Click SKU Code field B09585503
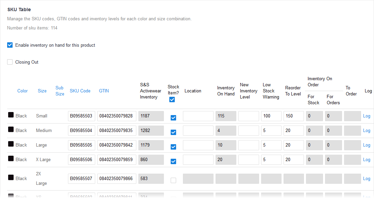Viewport: 374px width, 198px height. pos(82,116)
